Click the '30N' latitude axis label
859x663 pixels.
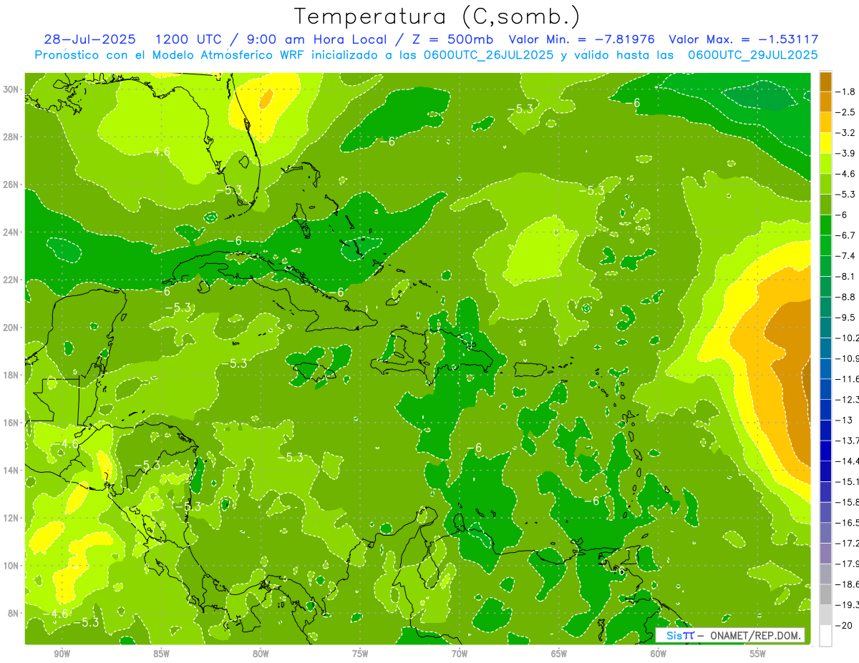coord(12,89)
